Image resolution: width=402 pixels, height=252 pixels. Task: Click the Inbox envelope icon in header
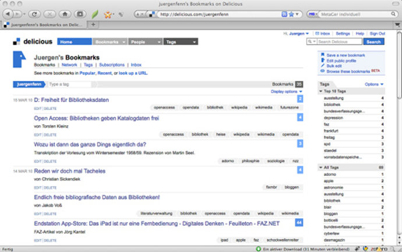[x=317, y=34]
